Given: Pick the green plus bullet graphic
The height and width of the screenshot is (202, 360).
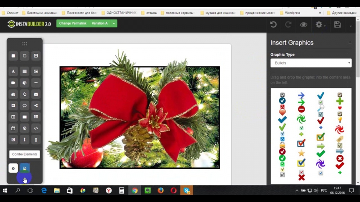Looking at the screenshot, I should click(x=340, y=101).
